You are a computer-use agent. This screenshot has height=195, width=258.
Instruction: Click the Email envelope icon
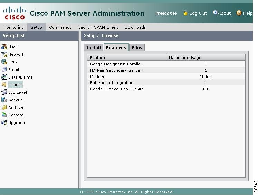(4, 70)
